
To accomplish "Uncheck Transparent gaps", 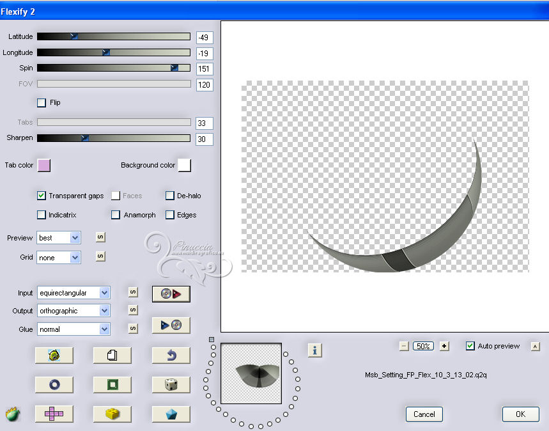I will click(42, 196).
